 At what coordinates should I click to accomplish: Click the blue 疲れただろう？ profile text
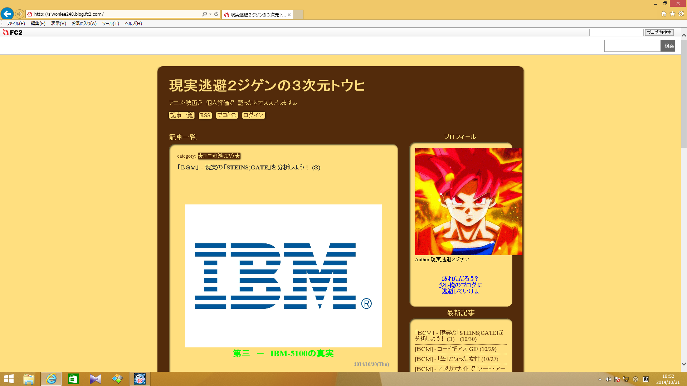[x=461, y=285]
